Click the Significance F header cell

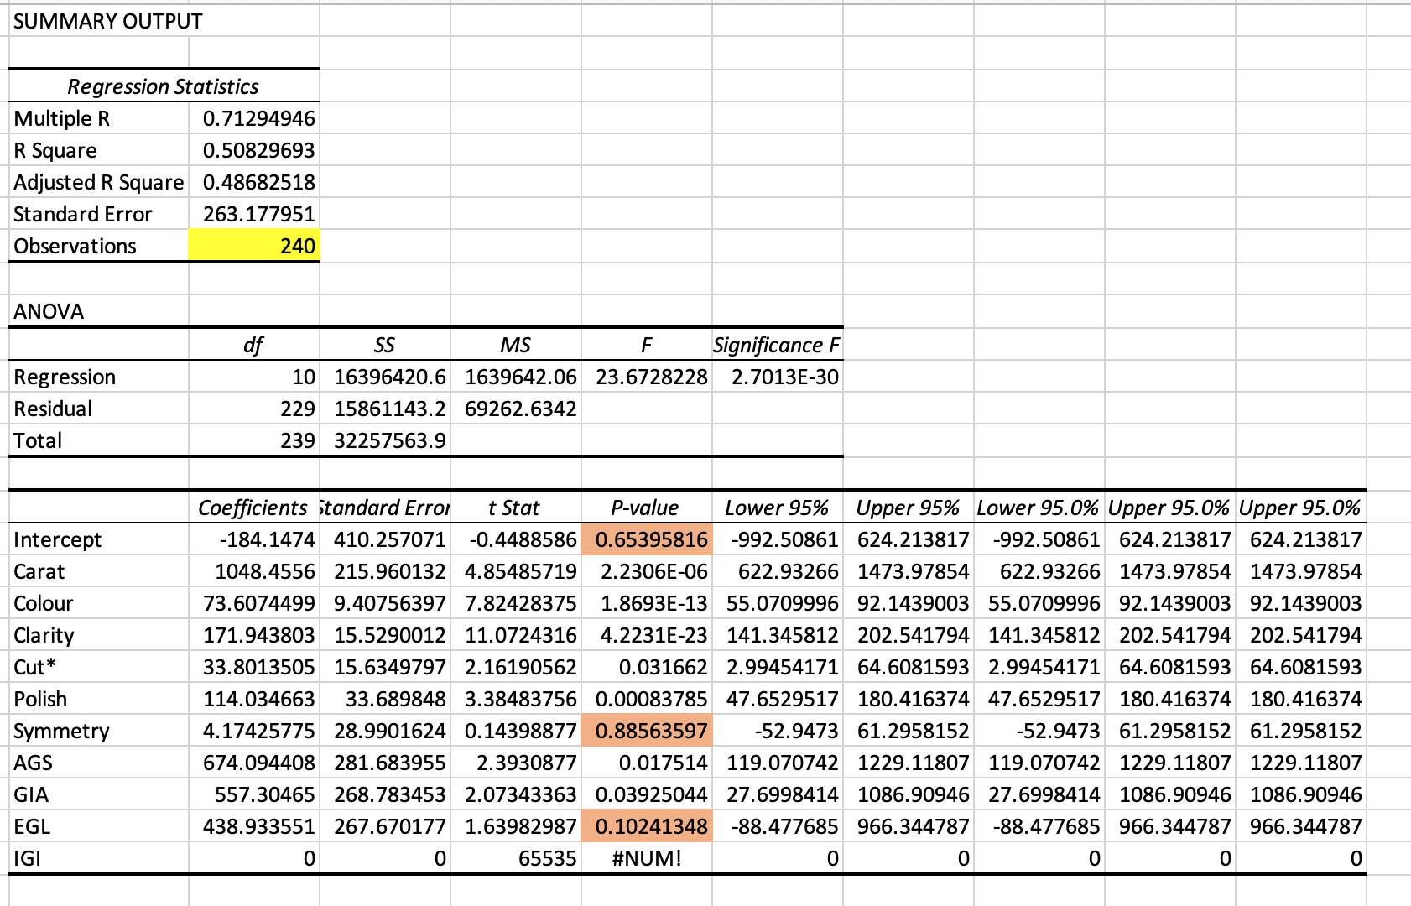pos(778,345)
